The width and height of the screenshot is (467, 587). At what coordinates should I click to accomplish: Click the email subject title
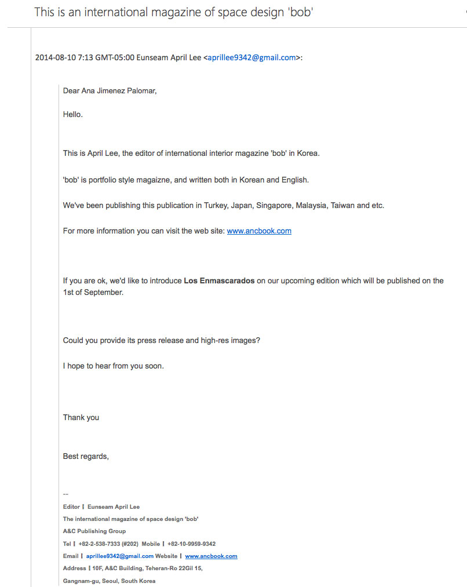[x=173, y=12]
